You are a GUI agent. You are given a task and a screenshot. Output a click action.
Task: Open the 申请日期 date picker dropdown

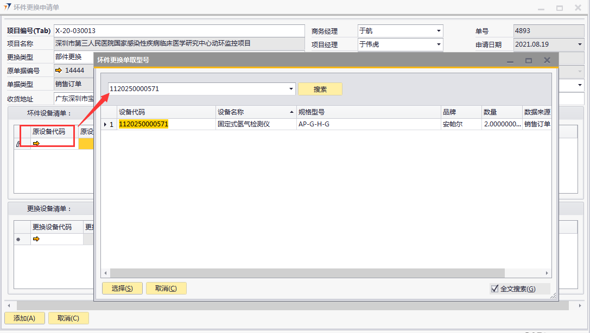(x=579, y=44)
